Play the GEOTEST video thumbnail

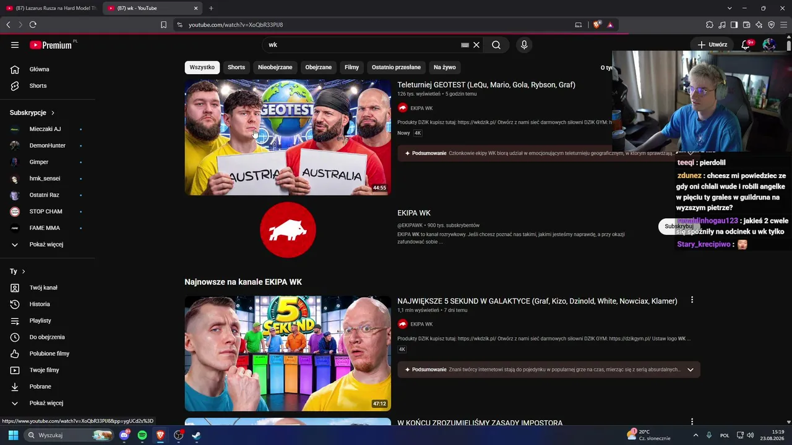click(x=288, y=137)
